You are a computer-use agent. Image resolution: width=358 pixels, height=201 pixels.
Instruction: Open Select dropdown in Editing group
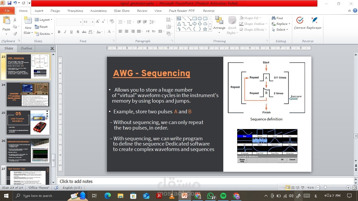pos(280,30)
